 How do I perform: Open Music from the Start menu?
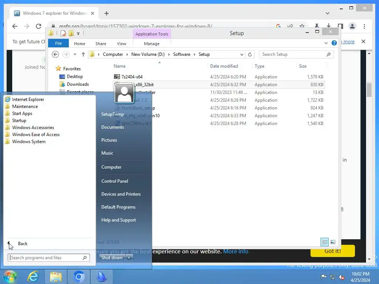[x=107, y=153]
